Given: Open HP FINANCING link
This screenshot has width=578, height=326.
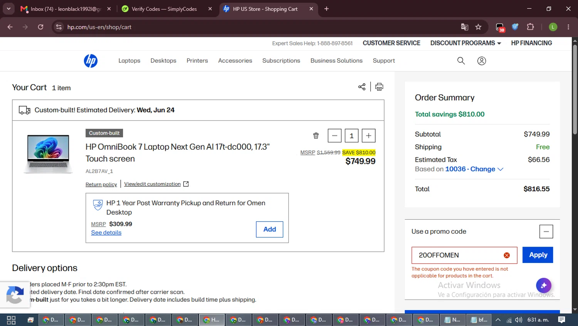Looking at the screenshot, I should [x=531, y=43].
